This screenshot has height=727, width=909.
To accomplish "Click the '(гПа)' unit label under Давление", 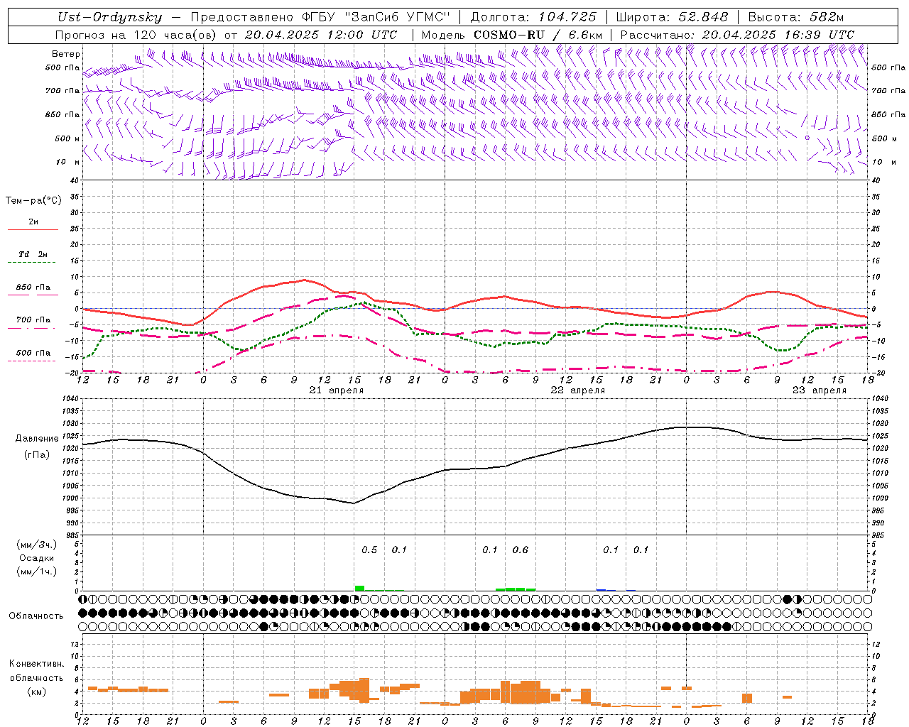I will click(x=37, y=454).
